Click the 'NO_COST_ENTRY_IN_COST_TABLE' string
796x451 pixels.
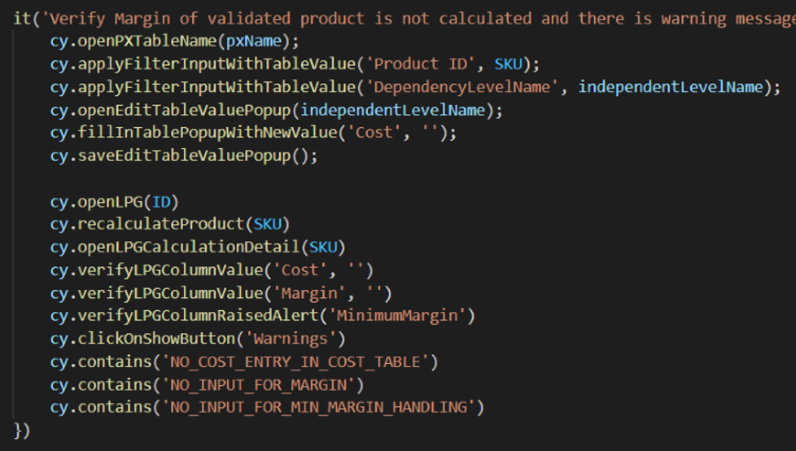(x=300, y=361)
